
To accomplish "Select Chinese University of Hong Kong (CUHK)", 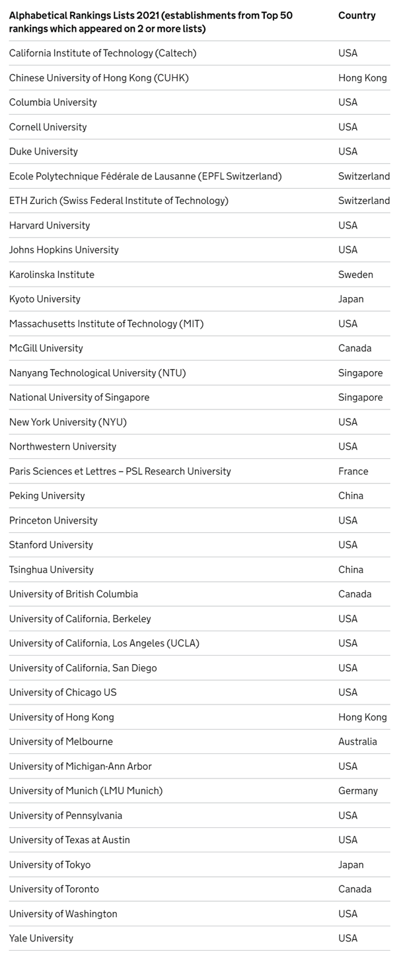I will [99, 78].
